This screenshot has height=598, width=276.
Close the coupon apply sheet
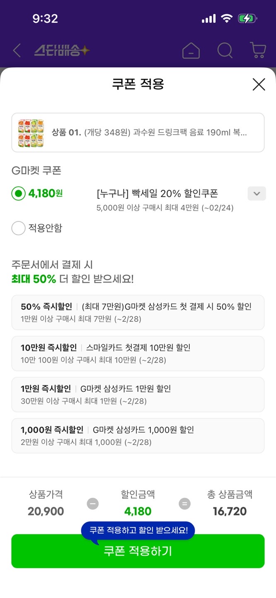pos(259,85)
